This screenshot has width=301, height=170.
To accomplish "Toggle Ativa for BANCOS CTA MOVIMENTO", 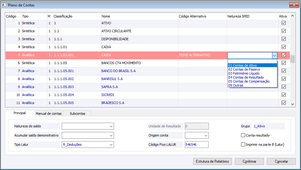I will [283, 63].
